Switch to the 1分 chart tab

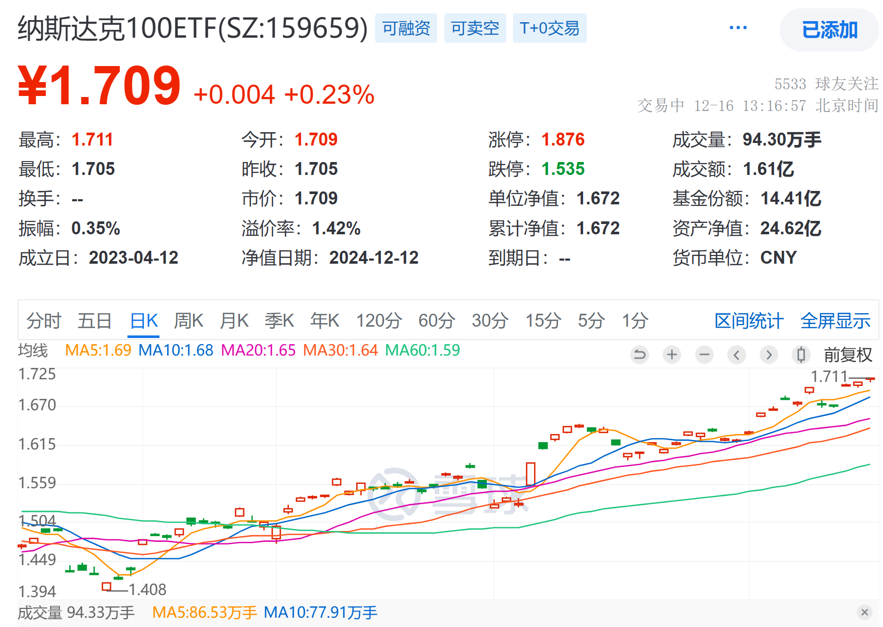(635, 320)
